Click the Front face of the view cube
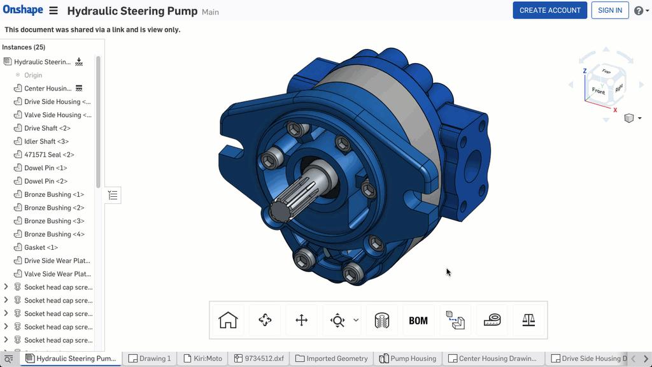The width and height of the screenshot is (652, 367). click(x=598, y=91)
